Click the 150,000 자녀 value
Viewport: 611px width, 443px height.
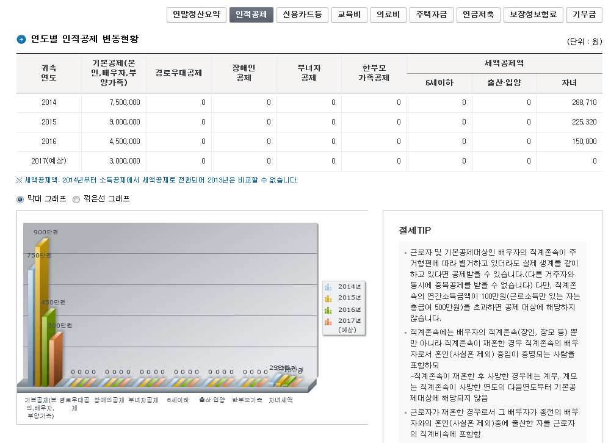tap(584, 142)
